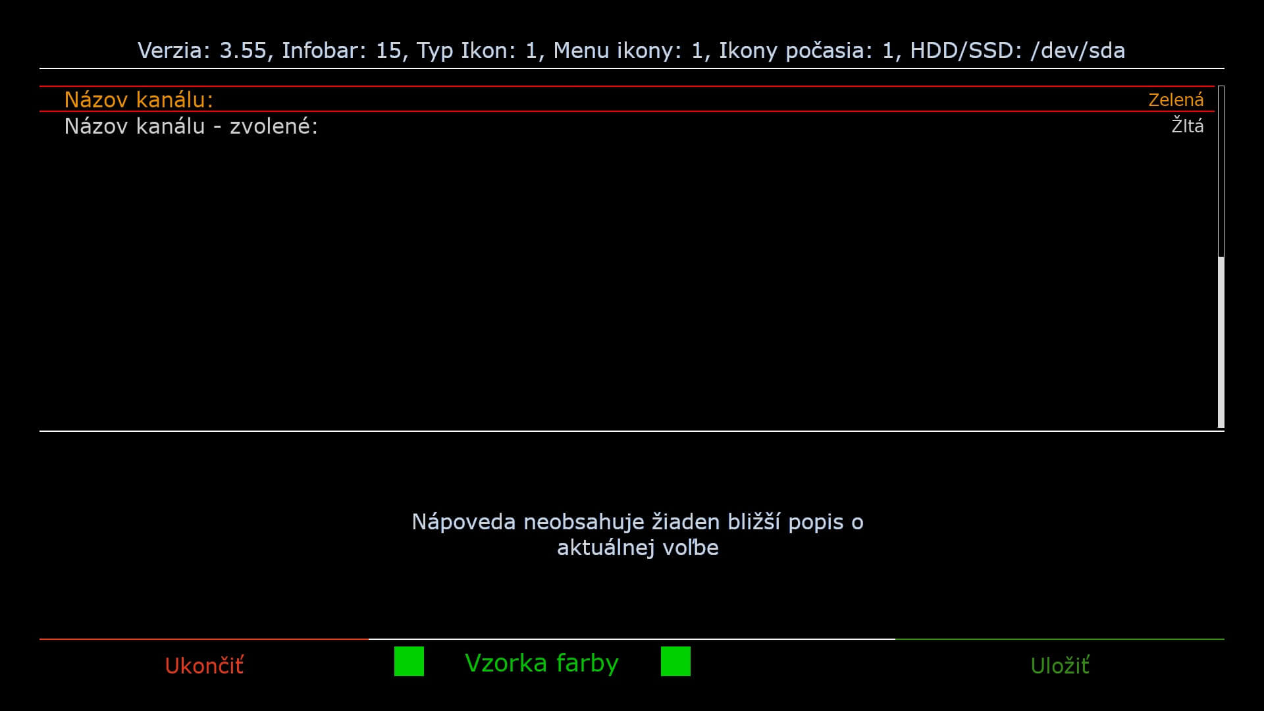Click the red line above Ukončiť
1264x711 pixels.
tap(204, 639)
